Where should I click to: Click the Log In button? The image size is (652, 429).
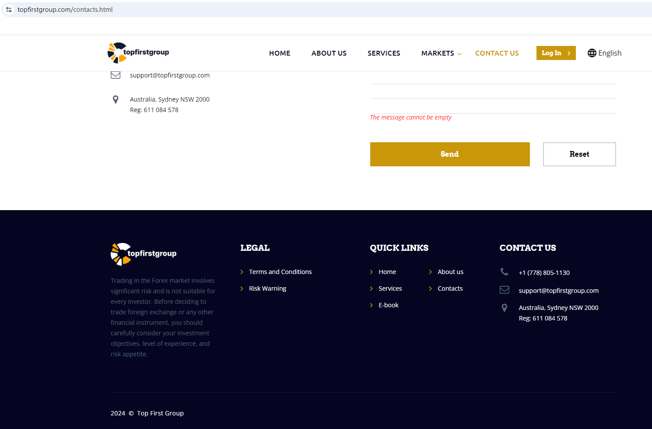pos(556,53)
